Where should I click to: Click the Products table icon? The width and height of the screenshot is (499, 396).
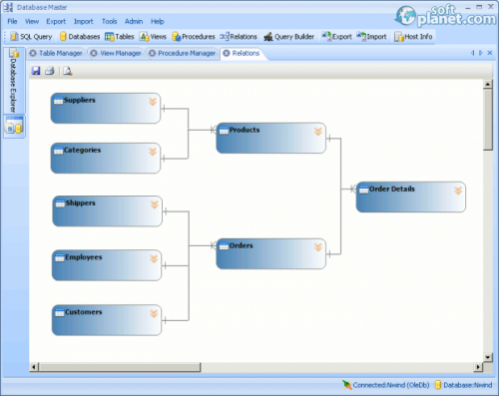[x=225, y=131]
